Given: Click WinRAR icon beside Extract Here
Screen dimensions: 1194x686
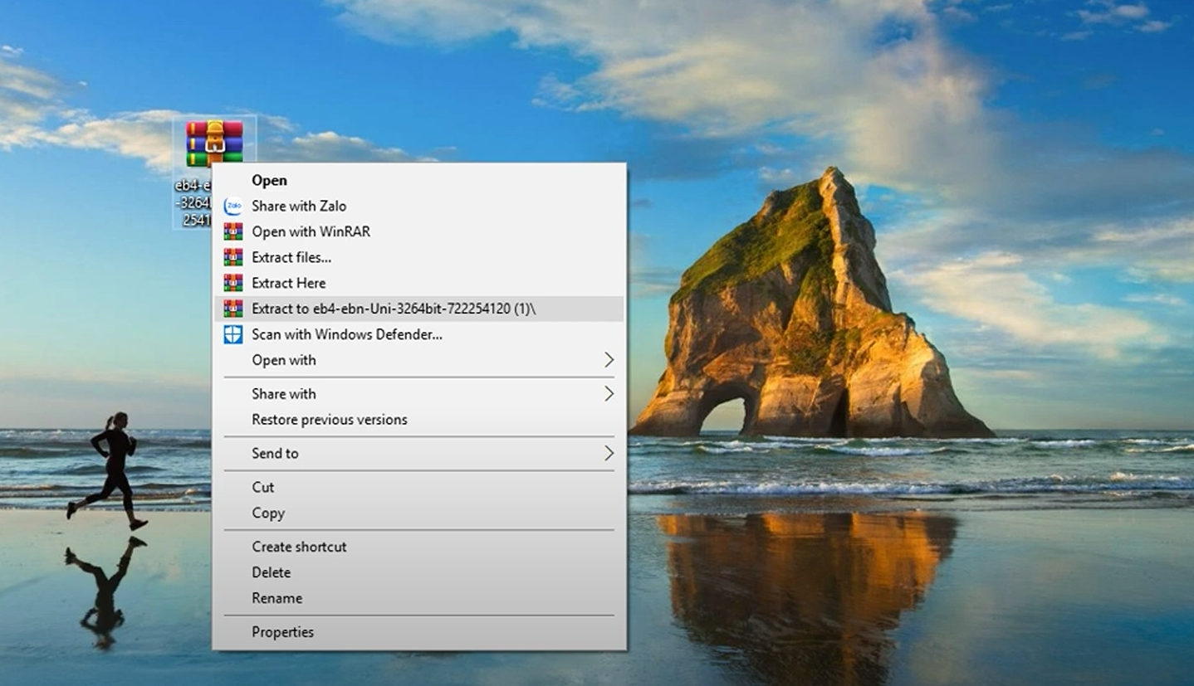Looking at the screenshot, I should pos(233,283).
